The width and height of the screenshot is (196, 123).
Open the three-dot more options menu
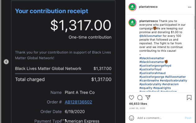click(x=189, y=7)
